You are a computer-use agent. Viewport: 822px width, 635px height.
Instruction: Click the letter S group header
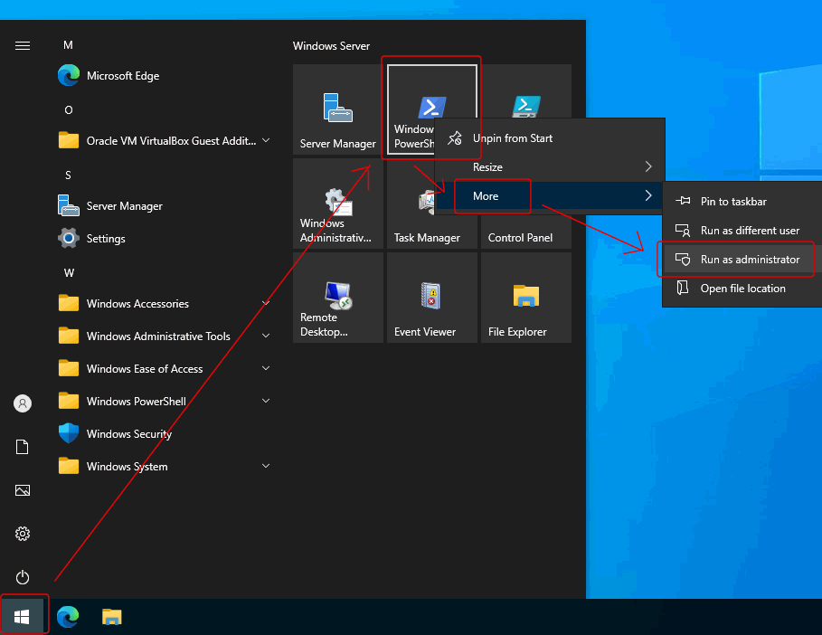[x=68, y=175]
